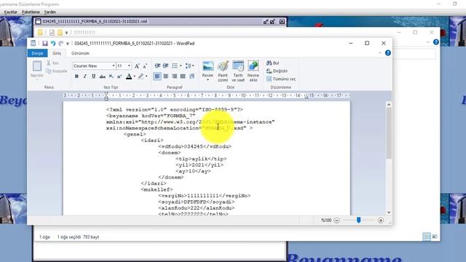This screenshot has width=466, height=262.
Task: Switch to the Giriş ribbon tab
Action: coord(57,53)
